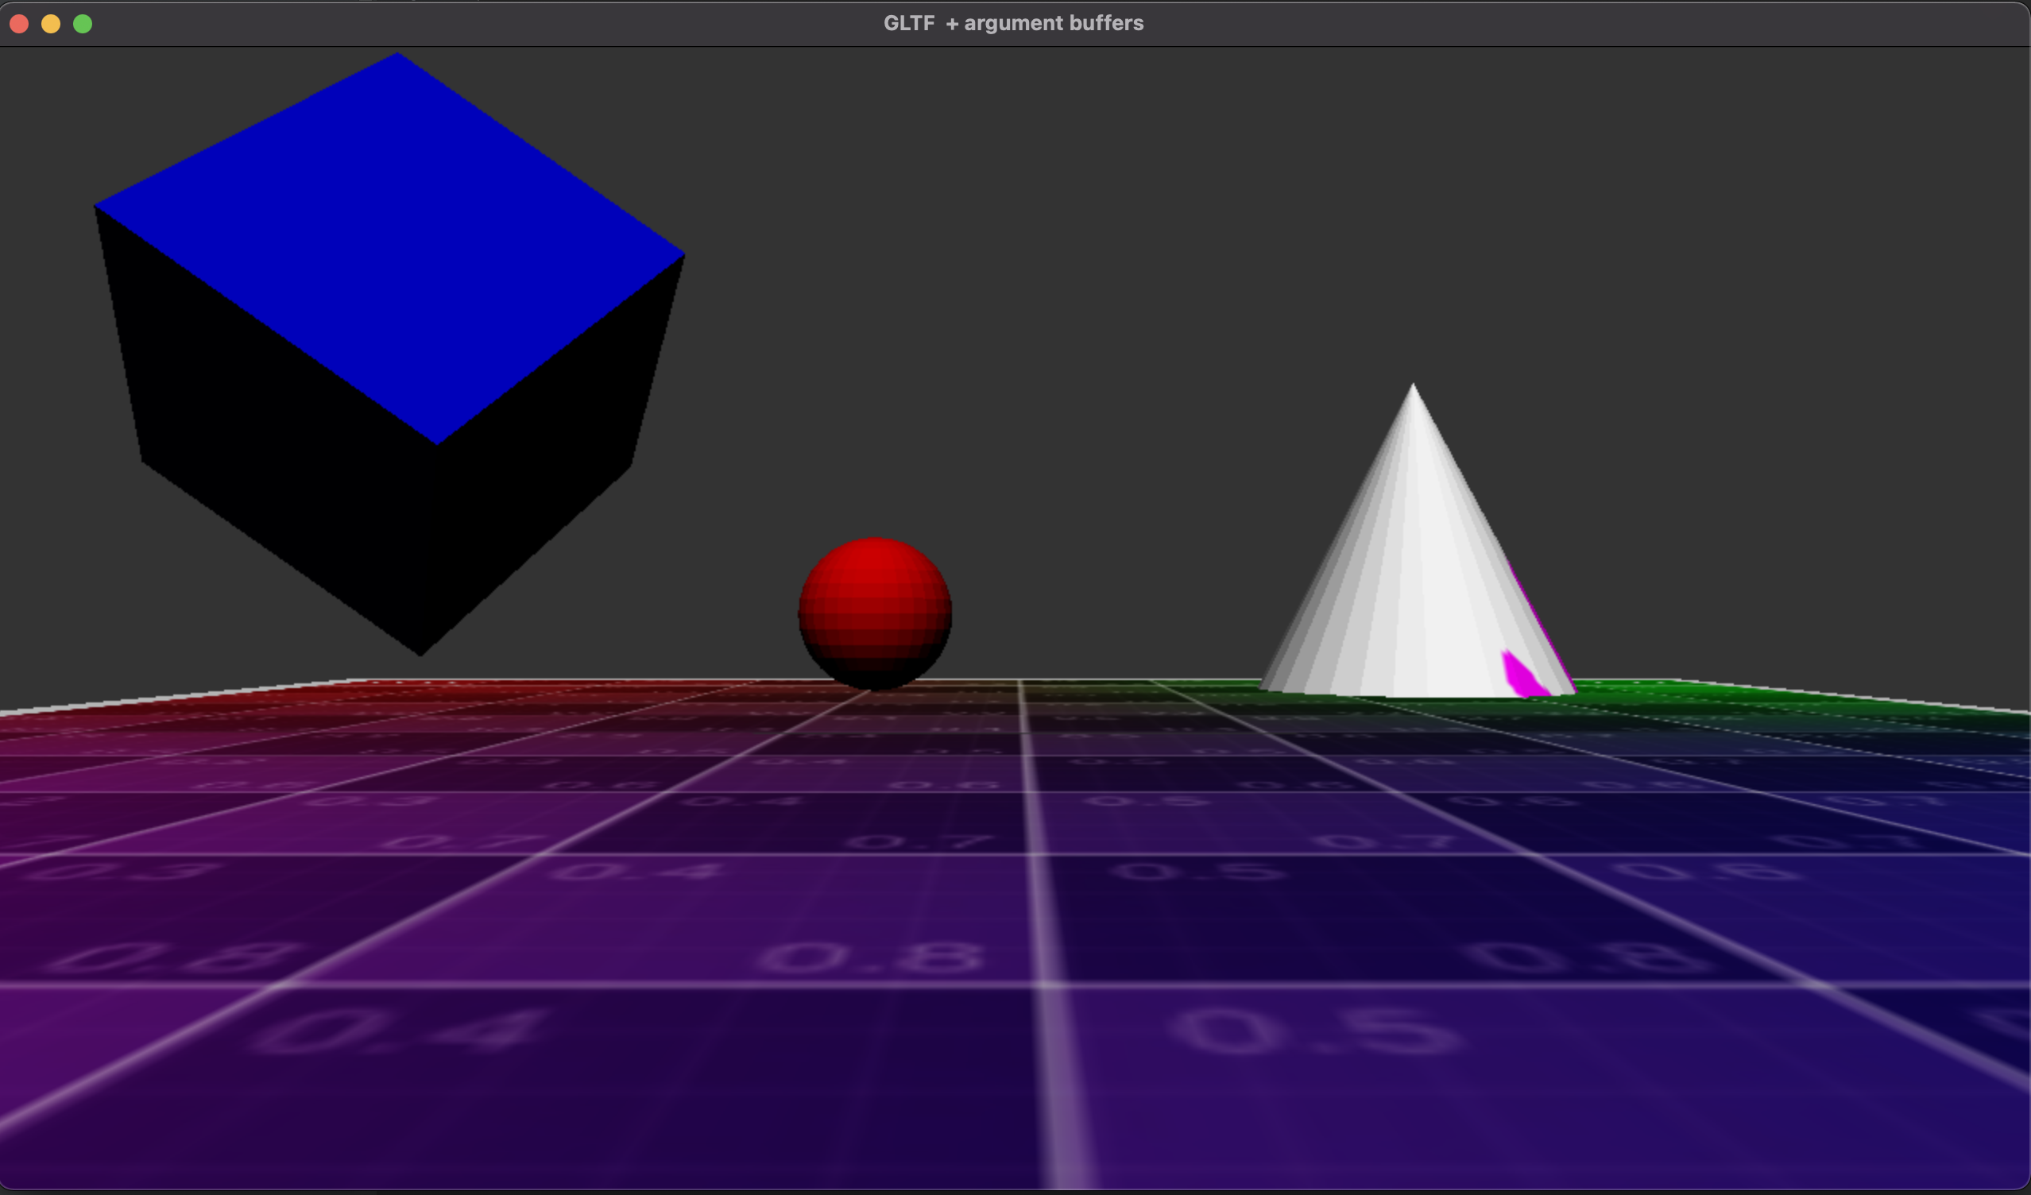Minimize the window using the yellow button
The width and height of the screenshot is (2031, 1195).
(x=51, y=24)
